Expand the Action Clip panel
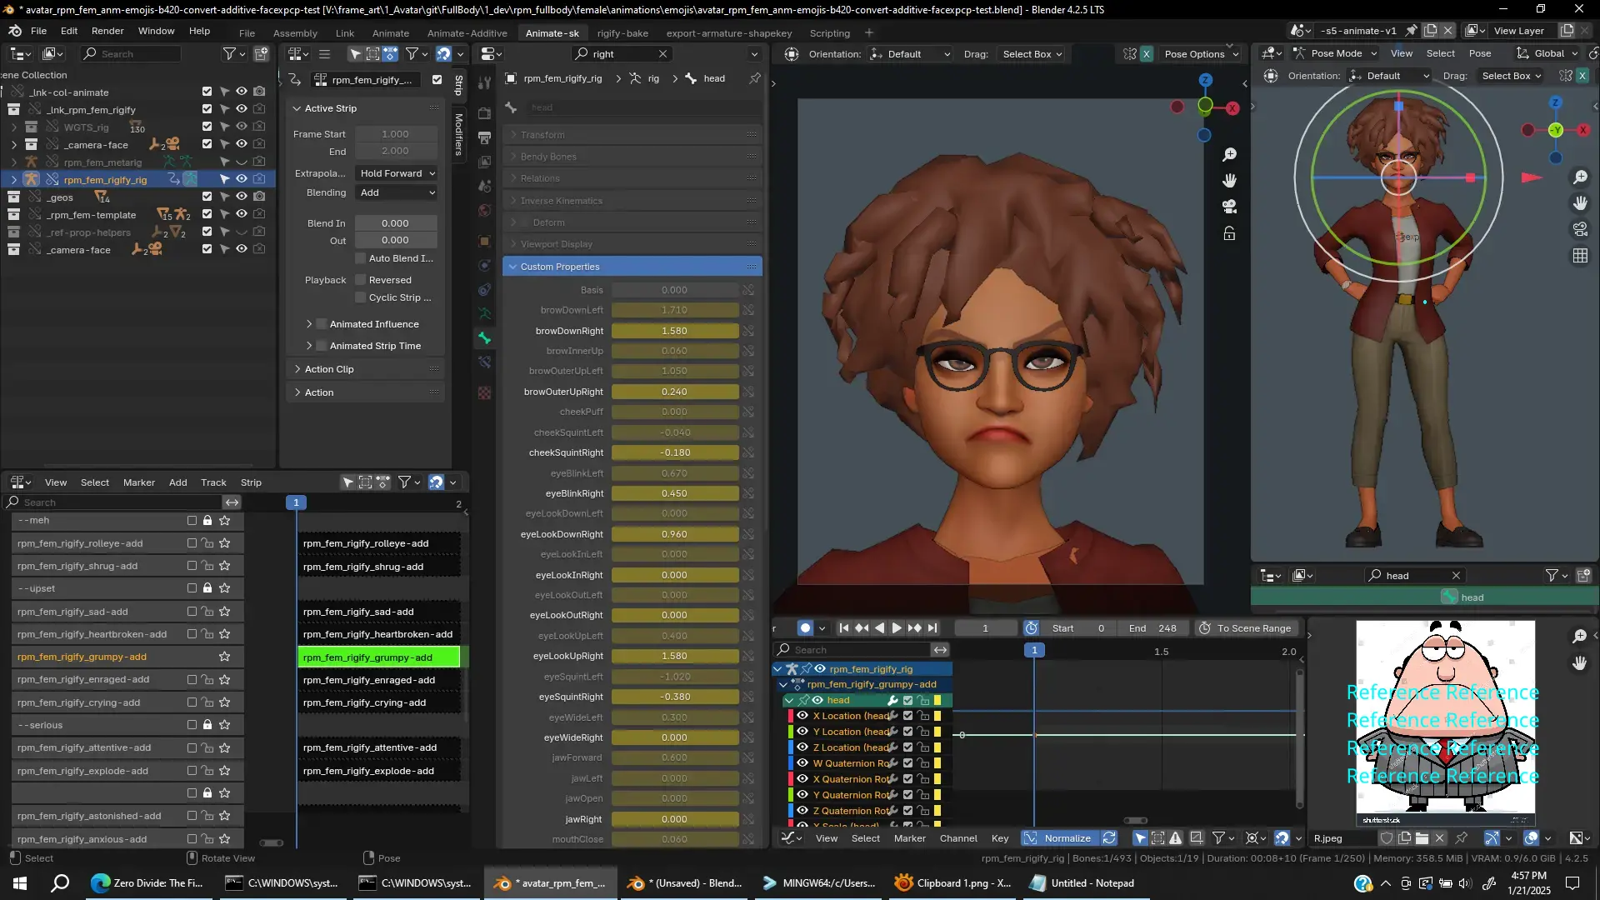 tap(329, 369)
